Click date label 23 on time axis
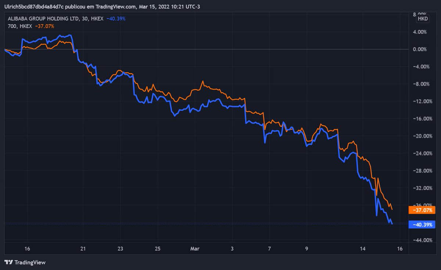This screenshot has height=270, width=441. 120,249
